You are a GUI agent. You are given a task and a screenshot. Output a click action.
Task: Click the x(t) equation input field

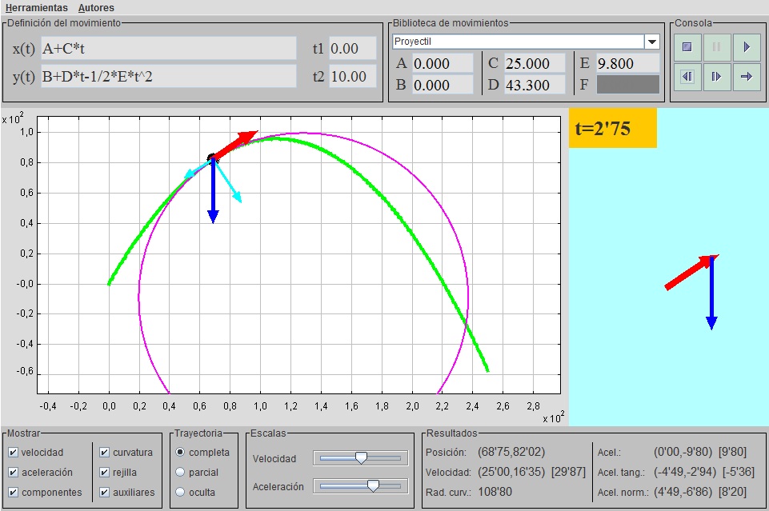168,49
